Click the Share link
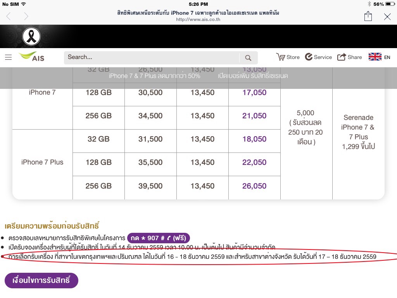397x298 pixels. (349, 57)
